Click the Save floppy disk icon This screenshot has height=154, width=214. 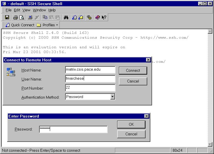tap(7, 17)
